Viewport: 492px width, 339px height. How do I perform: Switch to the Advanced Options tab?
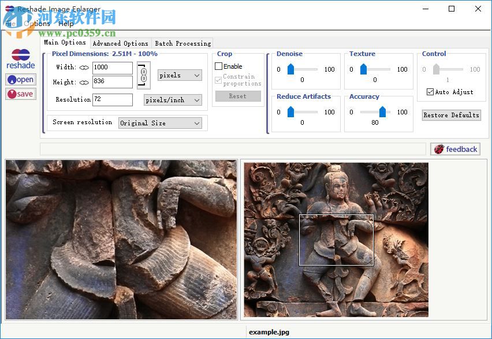pyautogui.click(x=120, y=43)
